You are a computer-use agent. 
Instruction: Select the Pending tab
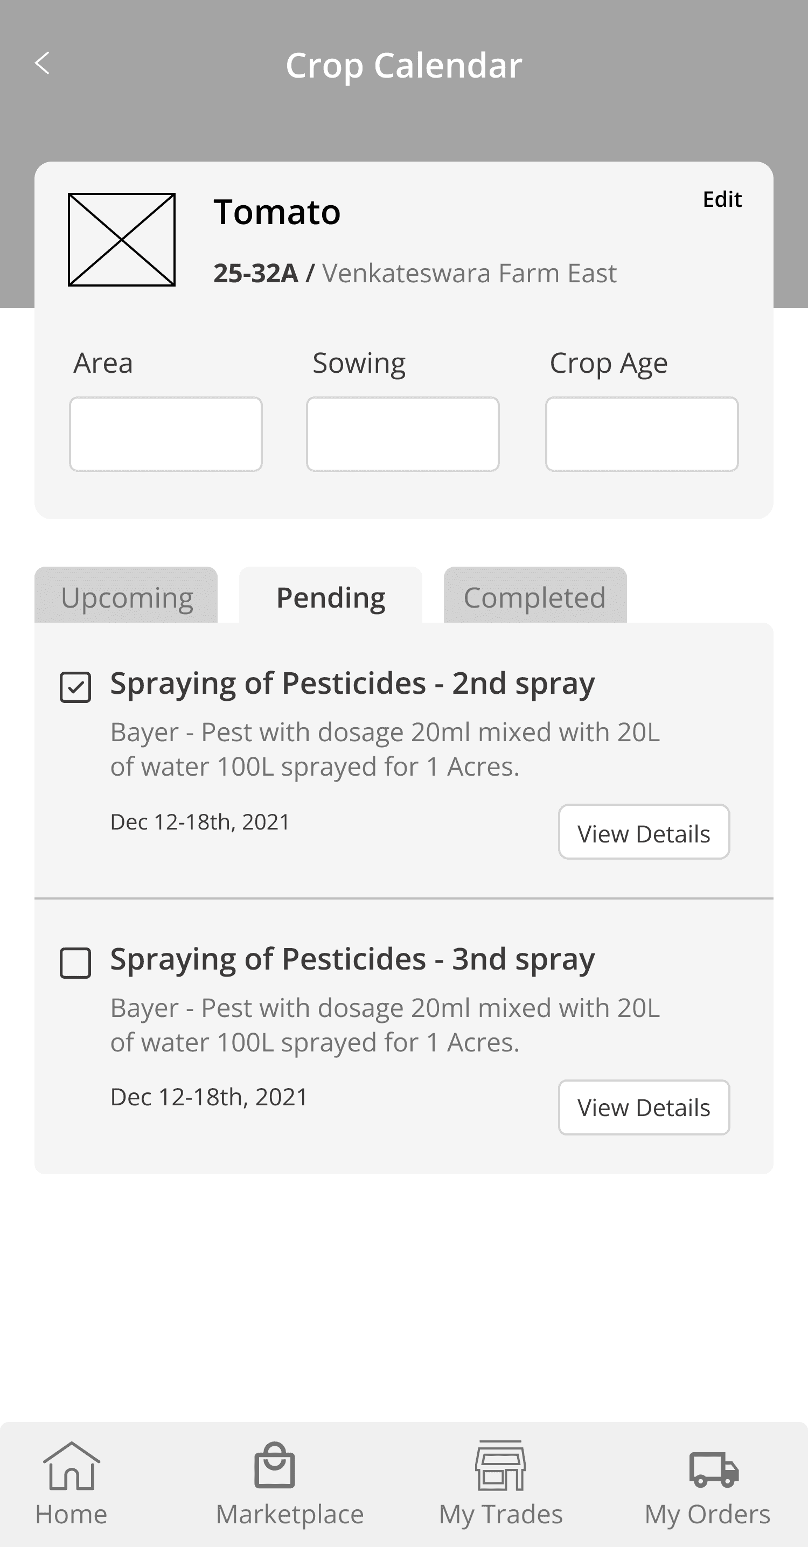pyautogui.click(x=330, y=597)
